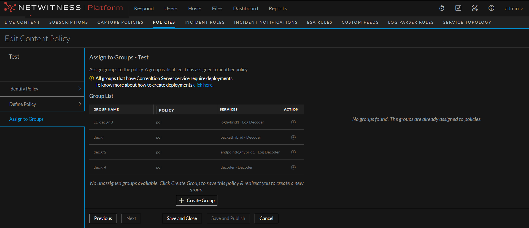Switch to Service Topology tab
Screen dimensions: 529x228
click(467, 22)
